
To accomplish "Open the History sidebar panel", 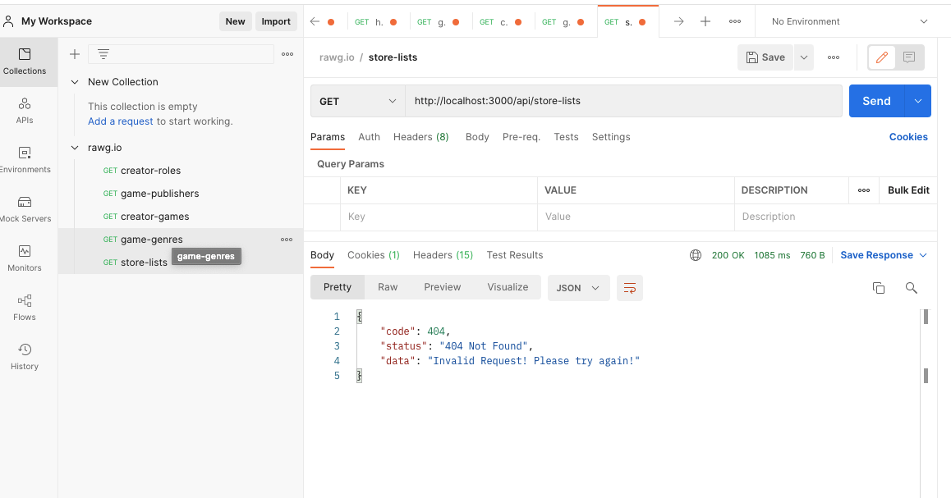I will [25, 357].
